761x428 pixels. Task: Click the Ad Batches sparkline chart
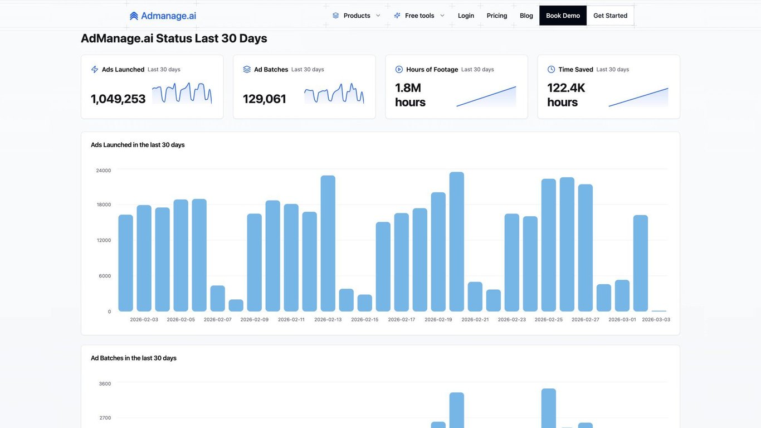click(334, 93)
